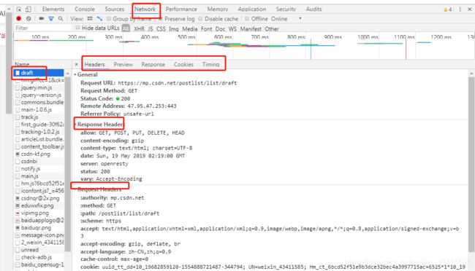Filter requests by Img
This screenshot has width=475, height=271.
pos(174,29)
